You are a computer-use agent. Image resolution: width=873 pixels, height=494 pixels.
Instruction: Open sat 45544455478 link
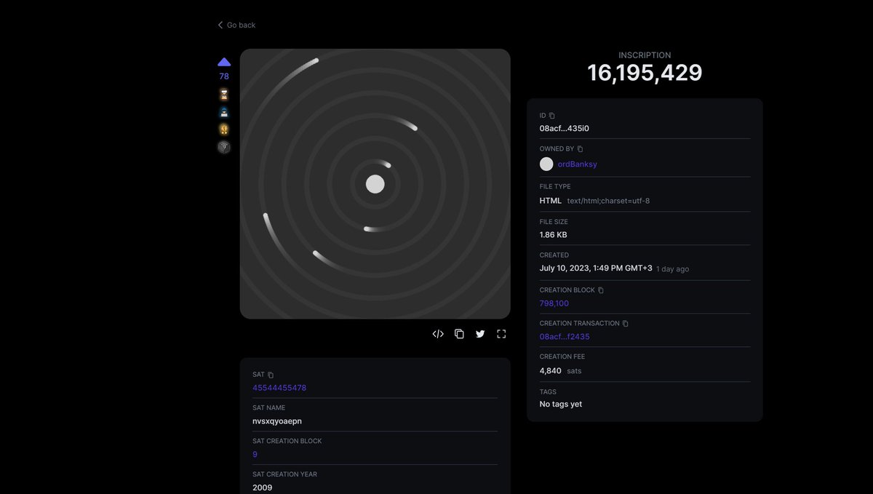[279, 388]
